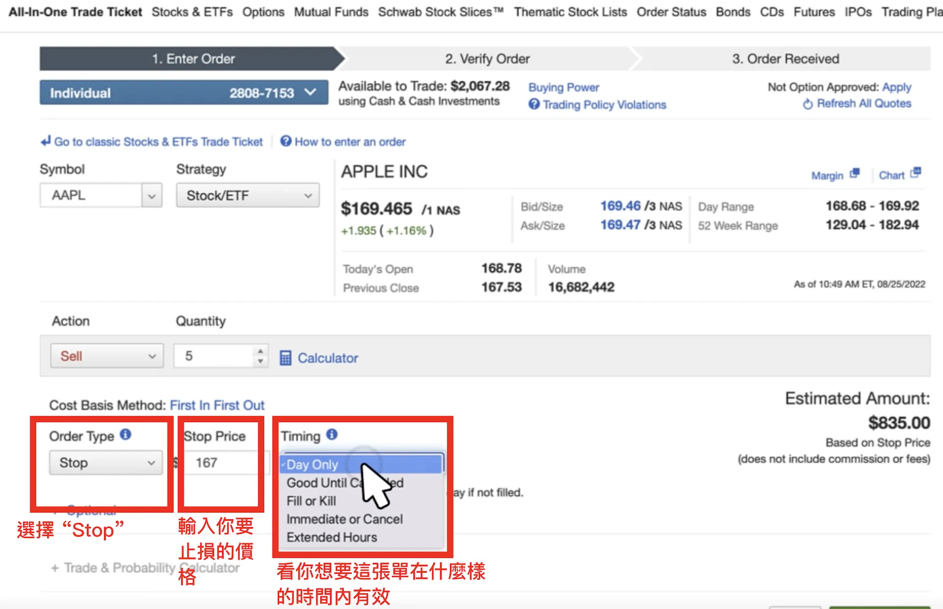The width and height of the screenshot is (943, 609).
Task: Open the Margin popup icon
Action: point(855,173)
